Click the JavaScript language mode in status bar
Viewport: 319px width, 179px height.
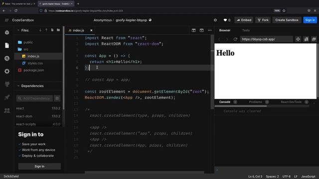pos(308,177)
